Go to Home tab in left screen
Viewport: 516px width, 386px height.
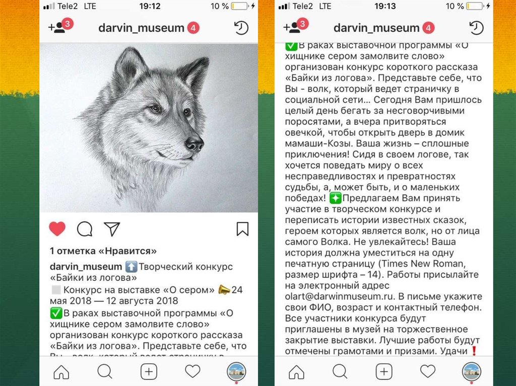point(61,372)
